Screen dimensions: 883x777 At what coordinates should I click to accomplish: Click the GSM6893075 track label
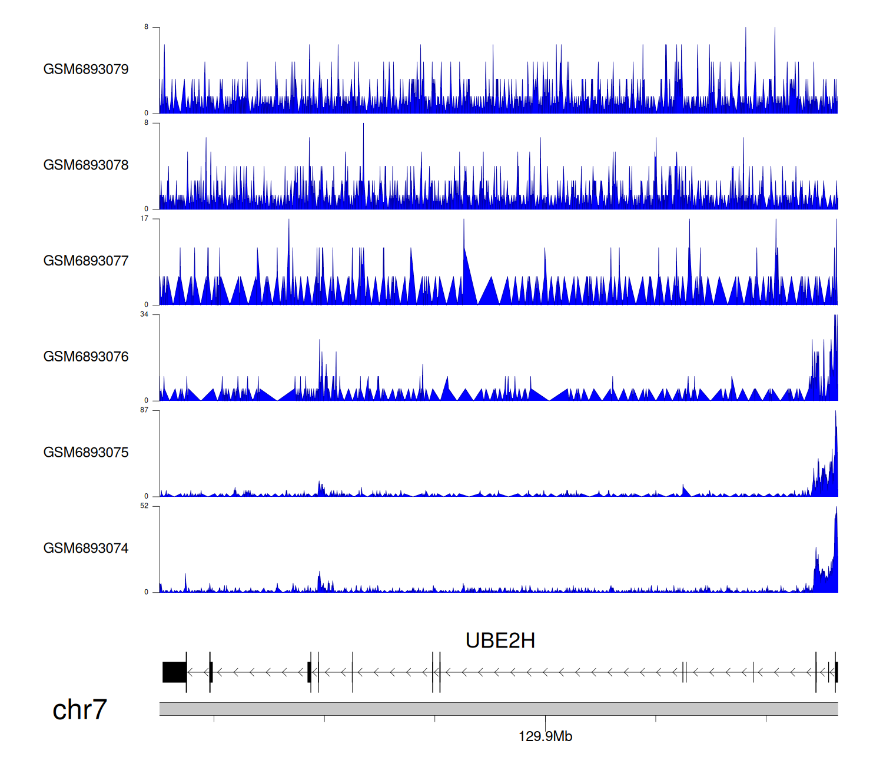coord(86,453)
